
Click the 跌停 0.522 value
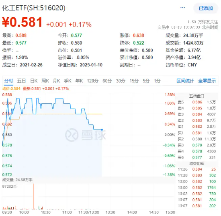(138, 43)
